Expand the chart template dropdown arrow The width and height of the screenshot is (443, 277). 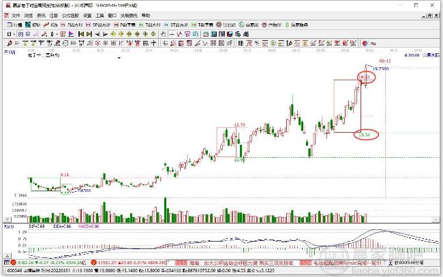[119, 58]
